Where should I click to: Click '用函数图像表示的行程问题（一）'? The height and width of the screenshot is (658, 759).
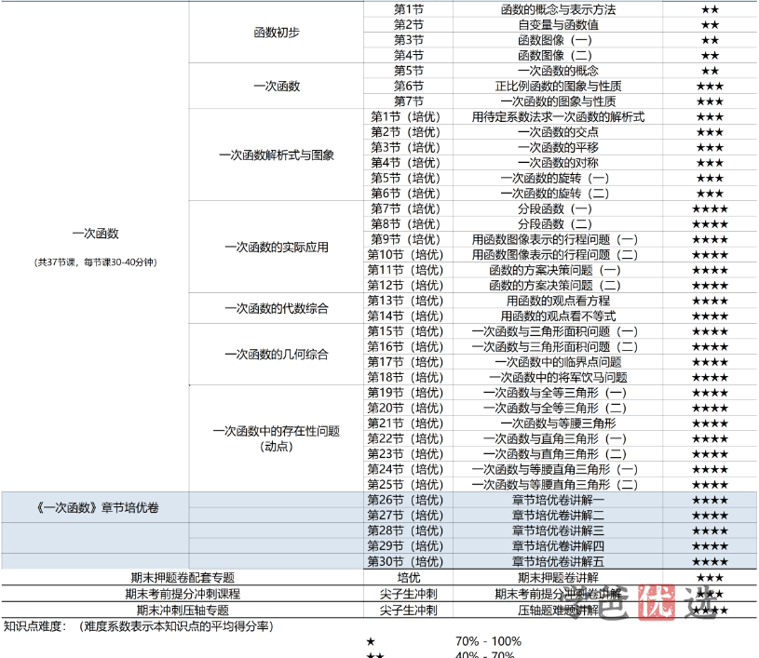point(558,239)
